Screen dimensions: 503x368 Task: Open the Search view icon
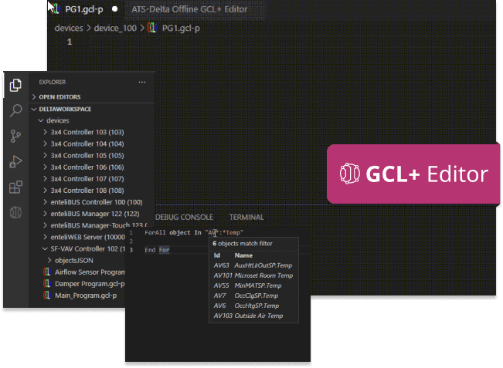click(x=15, y=110)
